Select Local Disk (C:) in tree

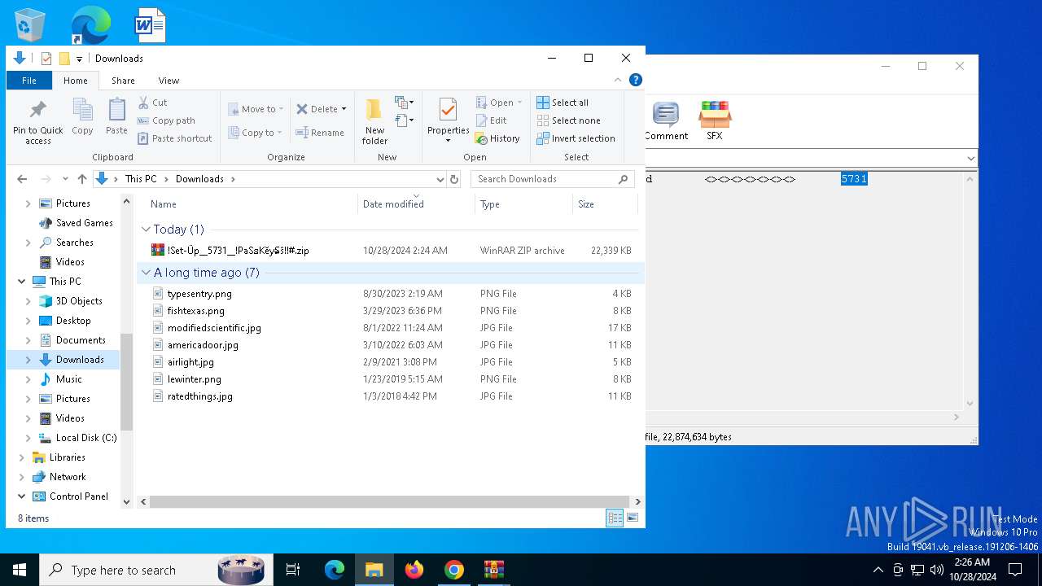78,438
